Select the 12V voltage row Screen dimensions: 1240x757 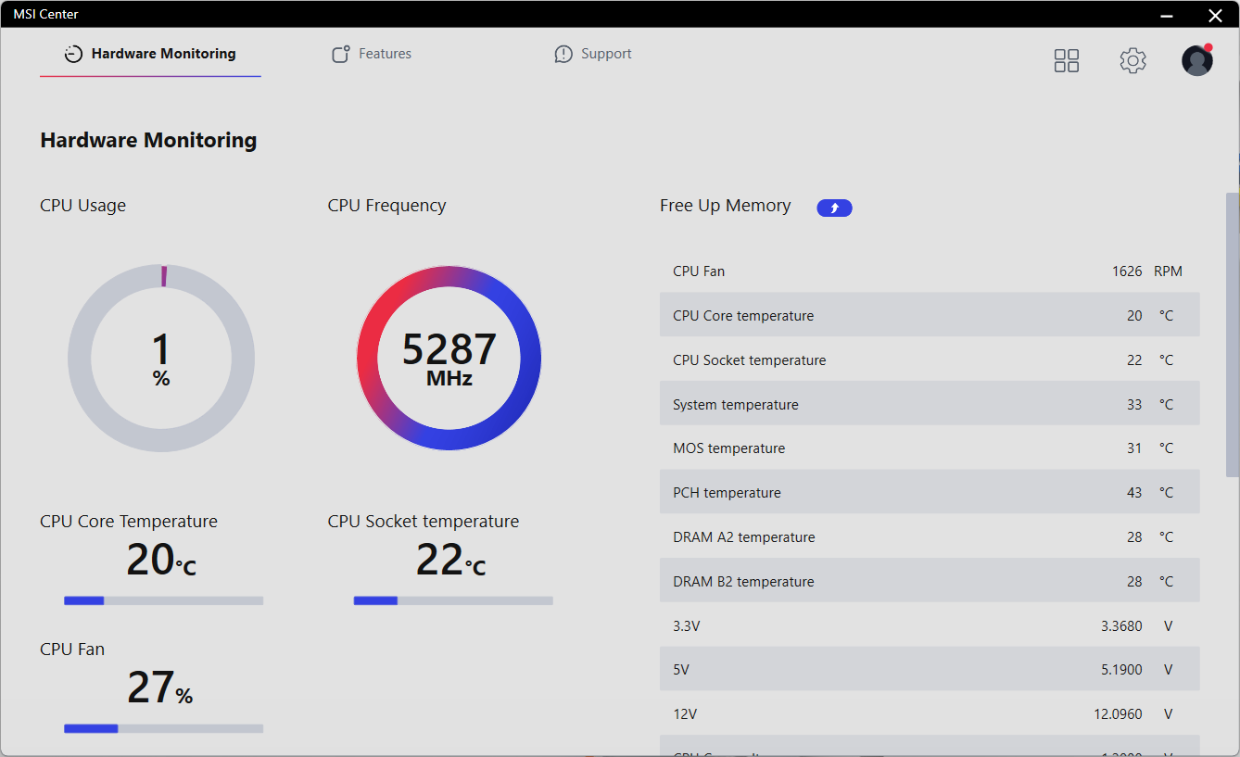pyautogui.click(x=930, y=713)
